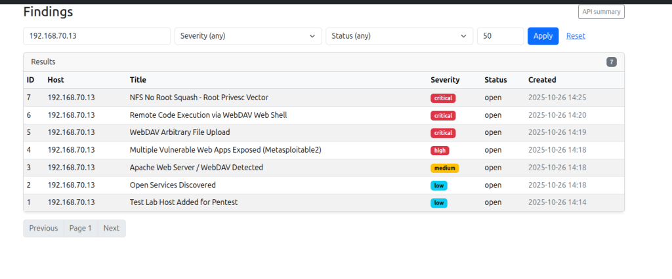Click the medium severity badge
The image size is (672, 279).
click(x=444, y=168)
